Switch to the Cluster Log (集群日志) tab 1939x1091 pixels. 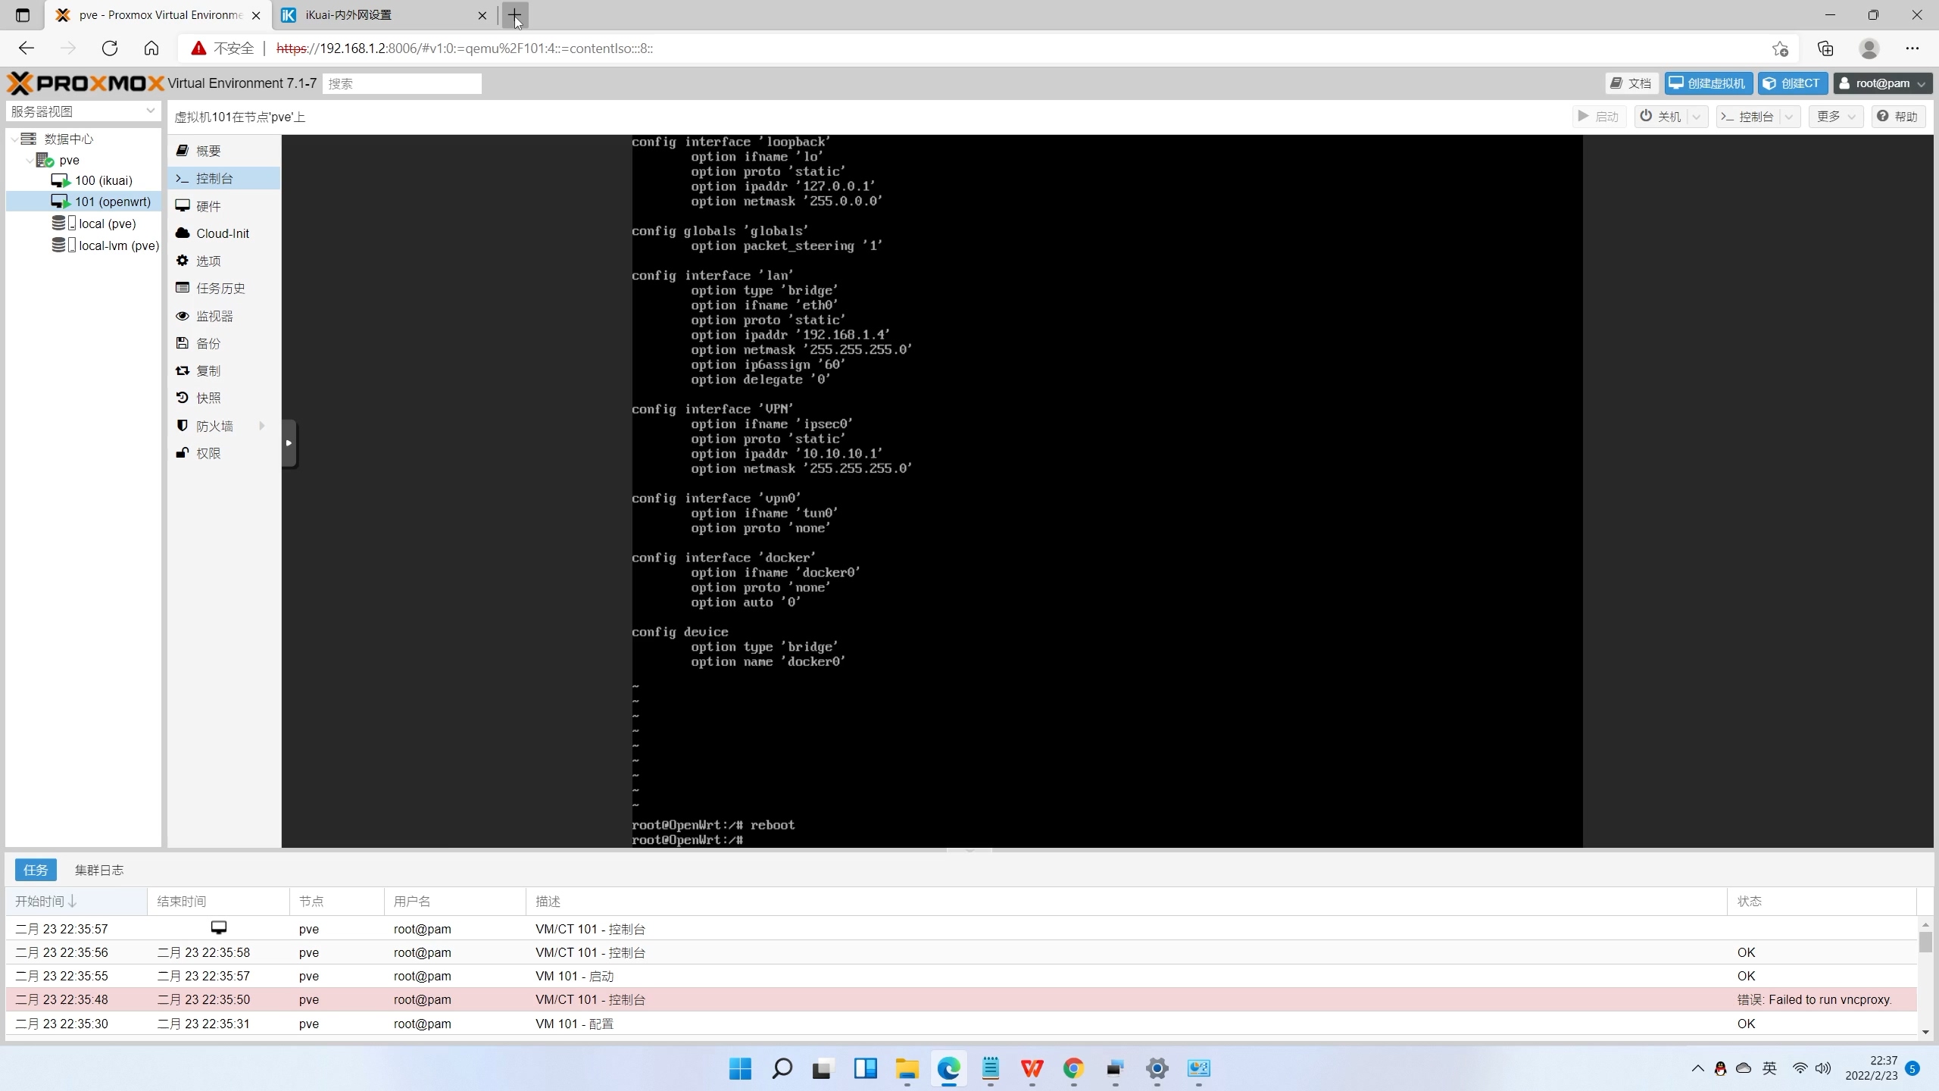pos(98,870)
